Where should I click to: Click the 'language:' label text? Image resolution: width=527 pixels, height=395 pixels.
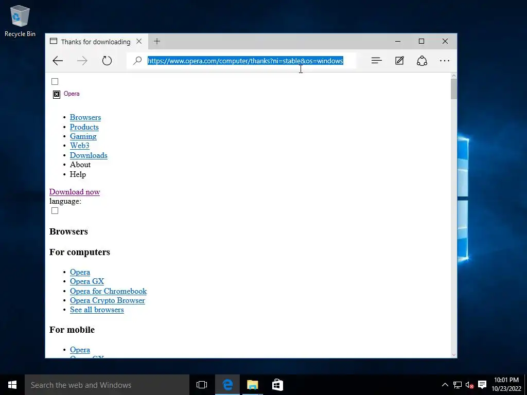point(65,201)
